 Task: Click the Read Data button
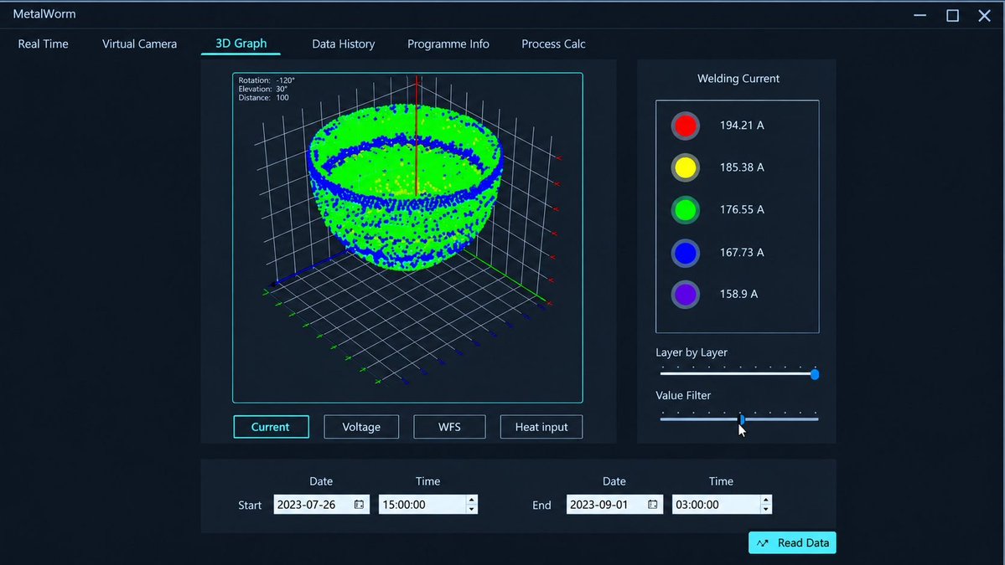click(x=792, y=542)
